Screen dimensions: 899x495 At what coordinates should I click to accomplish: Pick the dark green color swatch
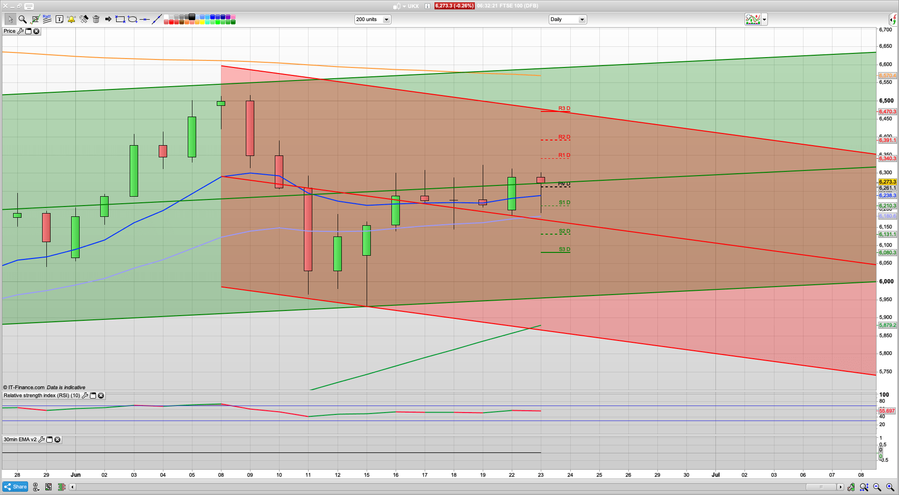pos(233,22)
